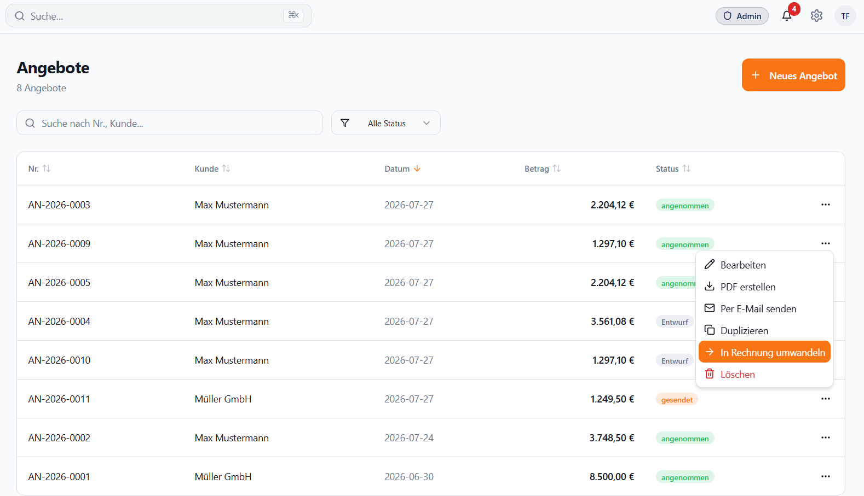Image resolution: width=864 pixels, height=496 pixels.
Task: Open offer AN-2026-0001
Action: coord(59,477)
